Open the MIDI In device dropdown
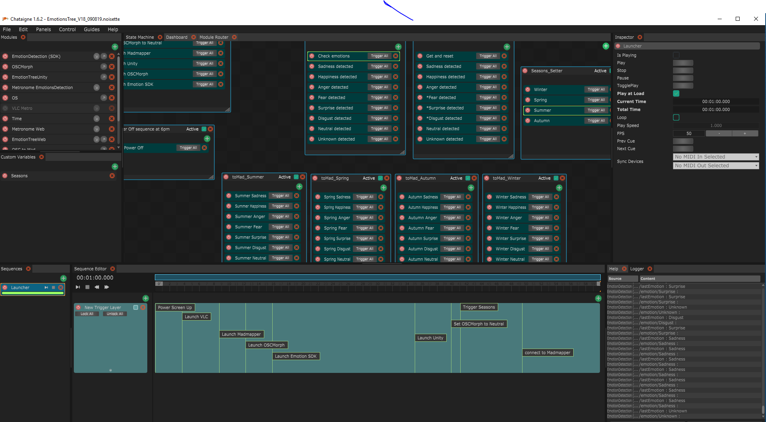766x422 pixels. (716, 157)
